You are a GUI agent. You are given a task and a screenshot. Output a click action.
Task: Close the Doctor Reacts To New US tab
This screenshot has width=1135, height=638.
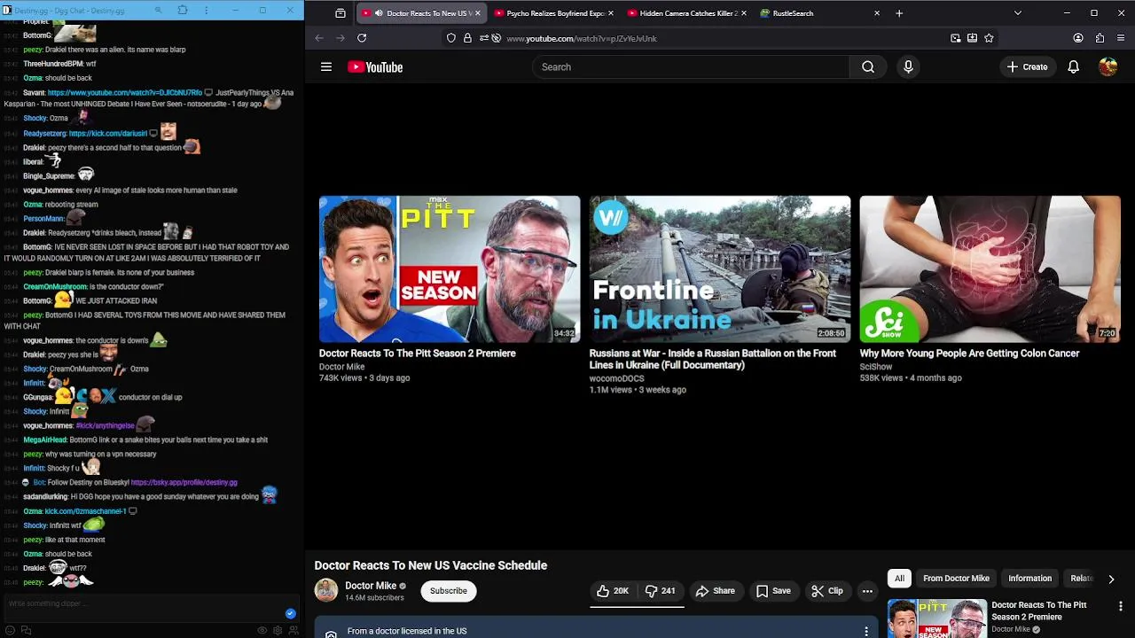click(477, 13)
